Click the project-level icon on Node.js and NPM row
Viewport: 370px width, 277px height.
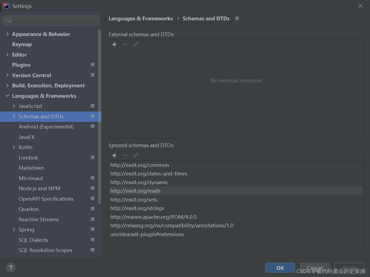click(x=93, y=188)
